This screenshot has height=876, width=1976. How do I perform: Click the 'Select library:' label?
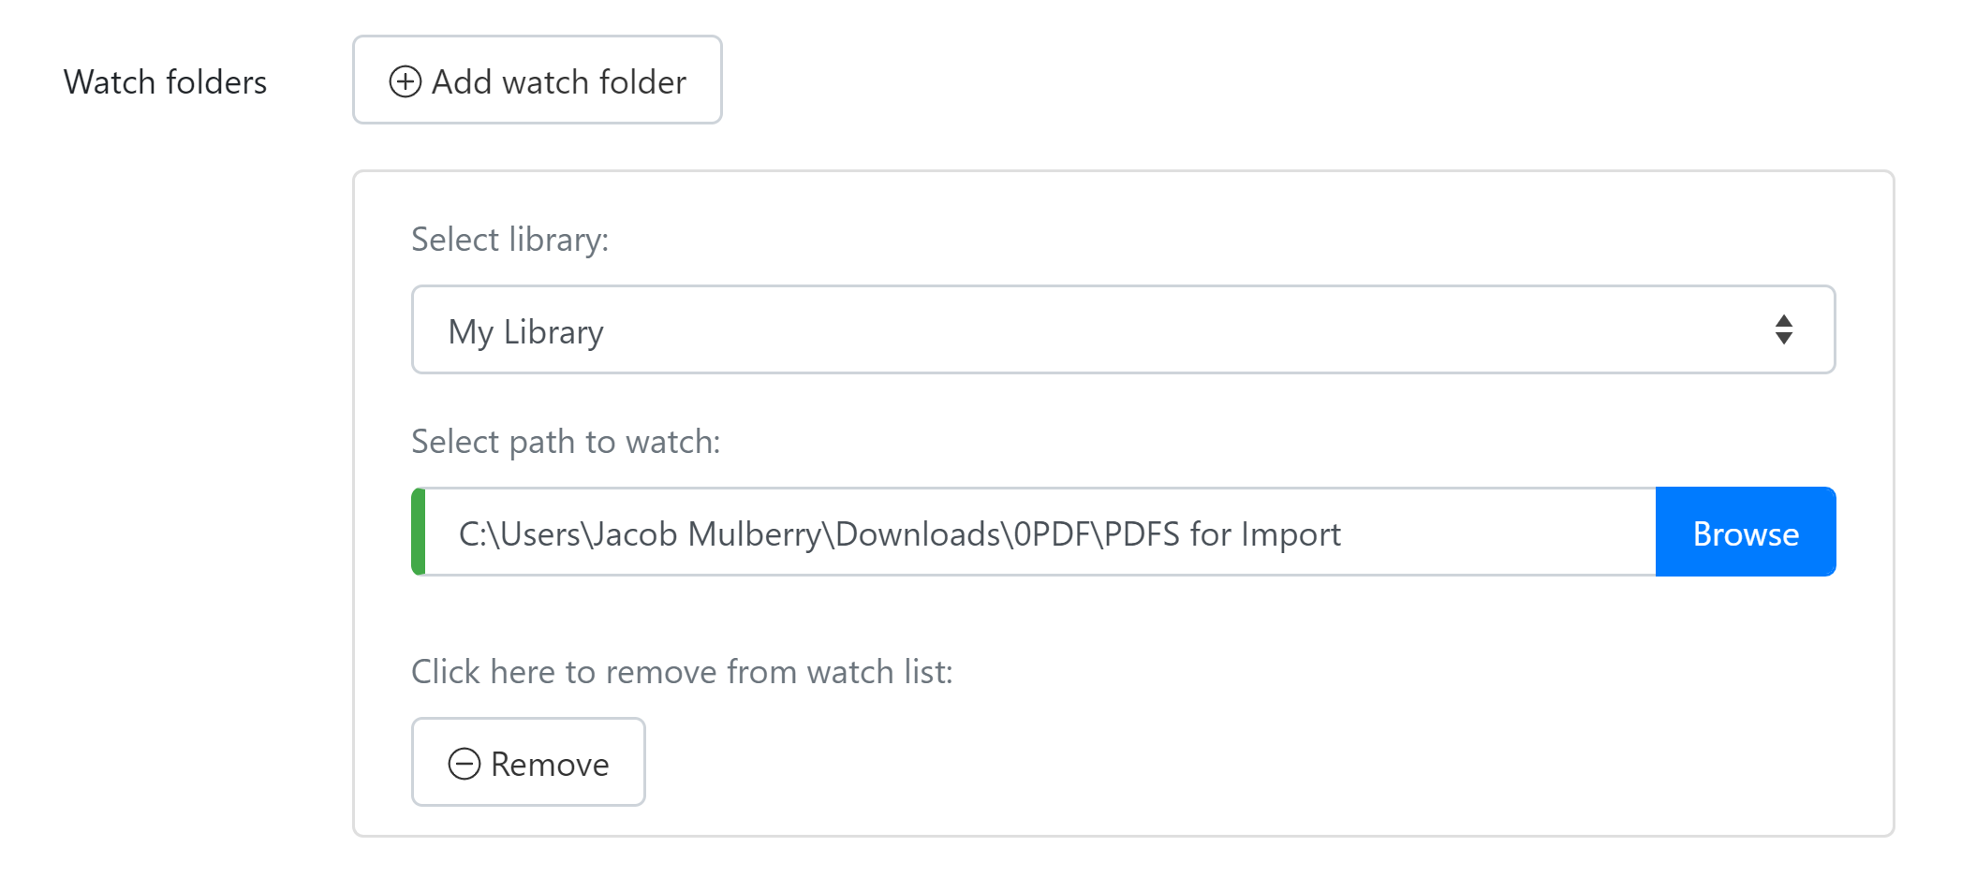coord(509,240)
